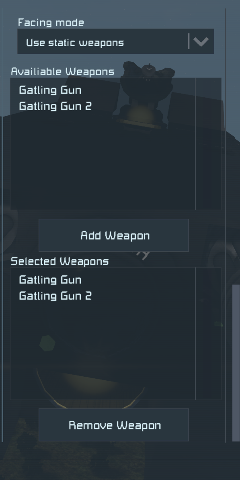Select Gatling Gun 2 in the Available Weapons list
Viewport: 240px width, 480px height.
55,106
